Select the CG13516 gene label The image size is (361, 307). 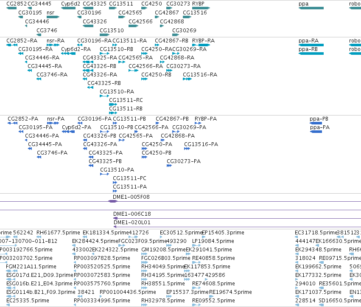coord(195,12)
